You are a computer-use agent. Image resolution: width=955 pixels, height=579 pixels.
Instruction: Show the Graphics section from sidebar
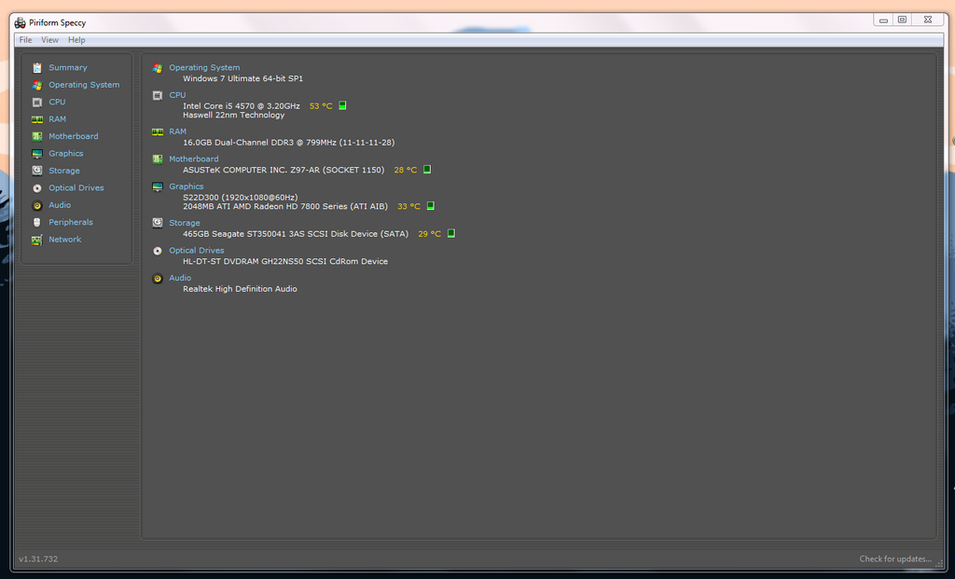pos(66,154)
